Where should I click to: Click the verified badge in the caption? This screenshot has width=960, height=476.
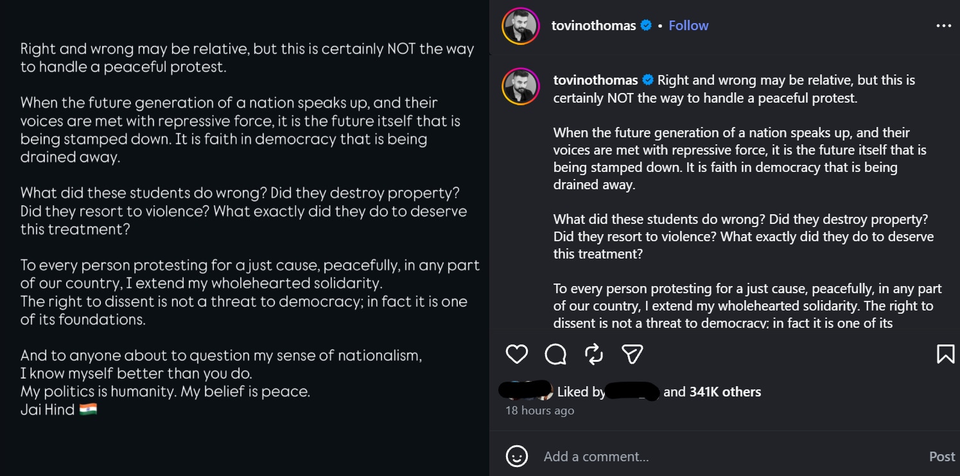point(648,80)
